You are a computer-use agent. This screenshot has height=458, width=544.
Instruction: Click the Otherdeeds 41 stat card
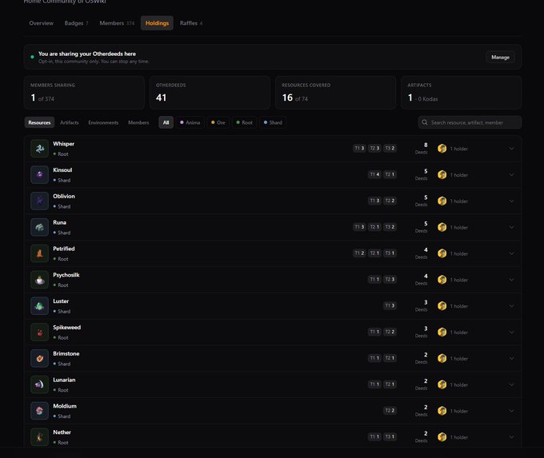210,93
